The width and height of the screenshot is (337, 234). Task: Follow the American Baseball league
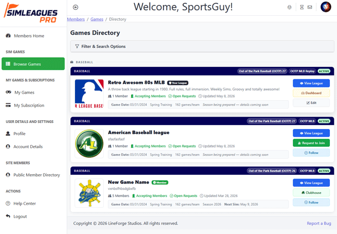tap(311, 152)
